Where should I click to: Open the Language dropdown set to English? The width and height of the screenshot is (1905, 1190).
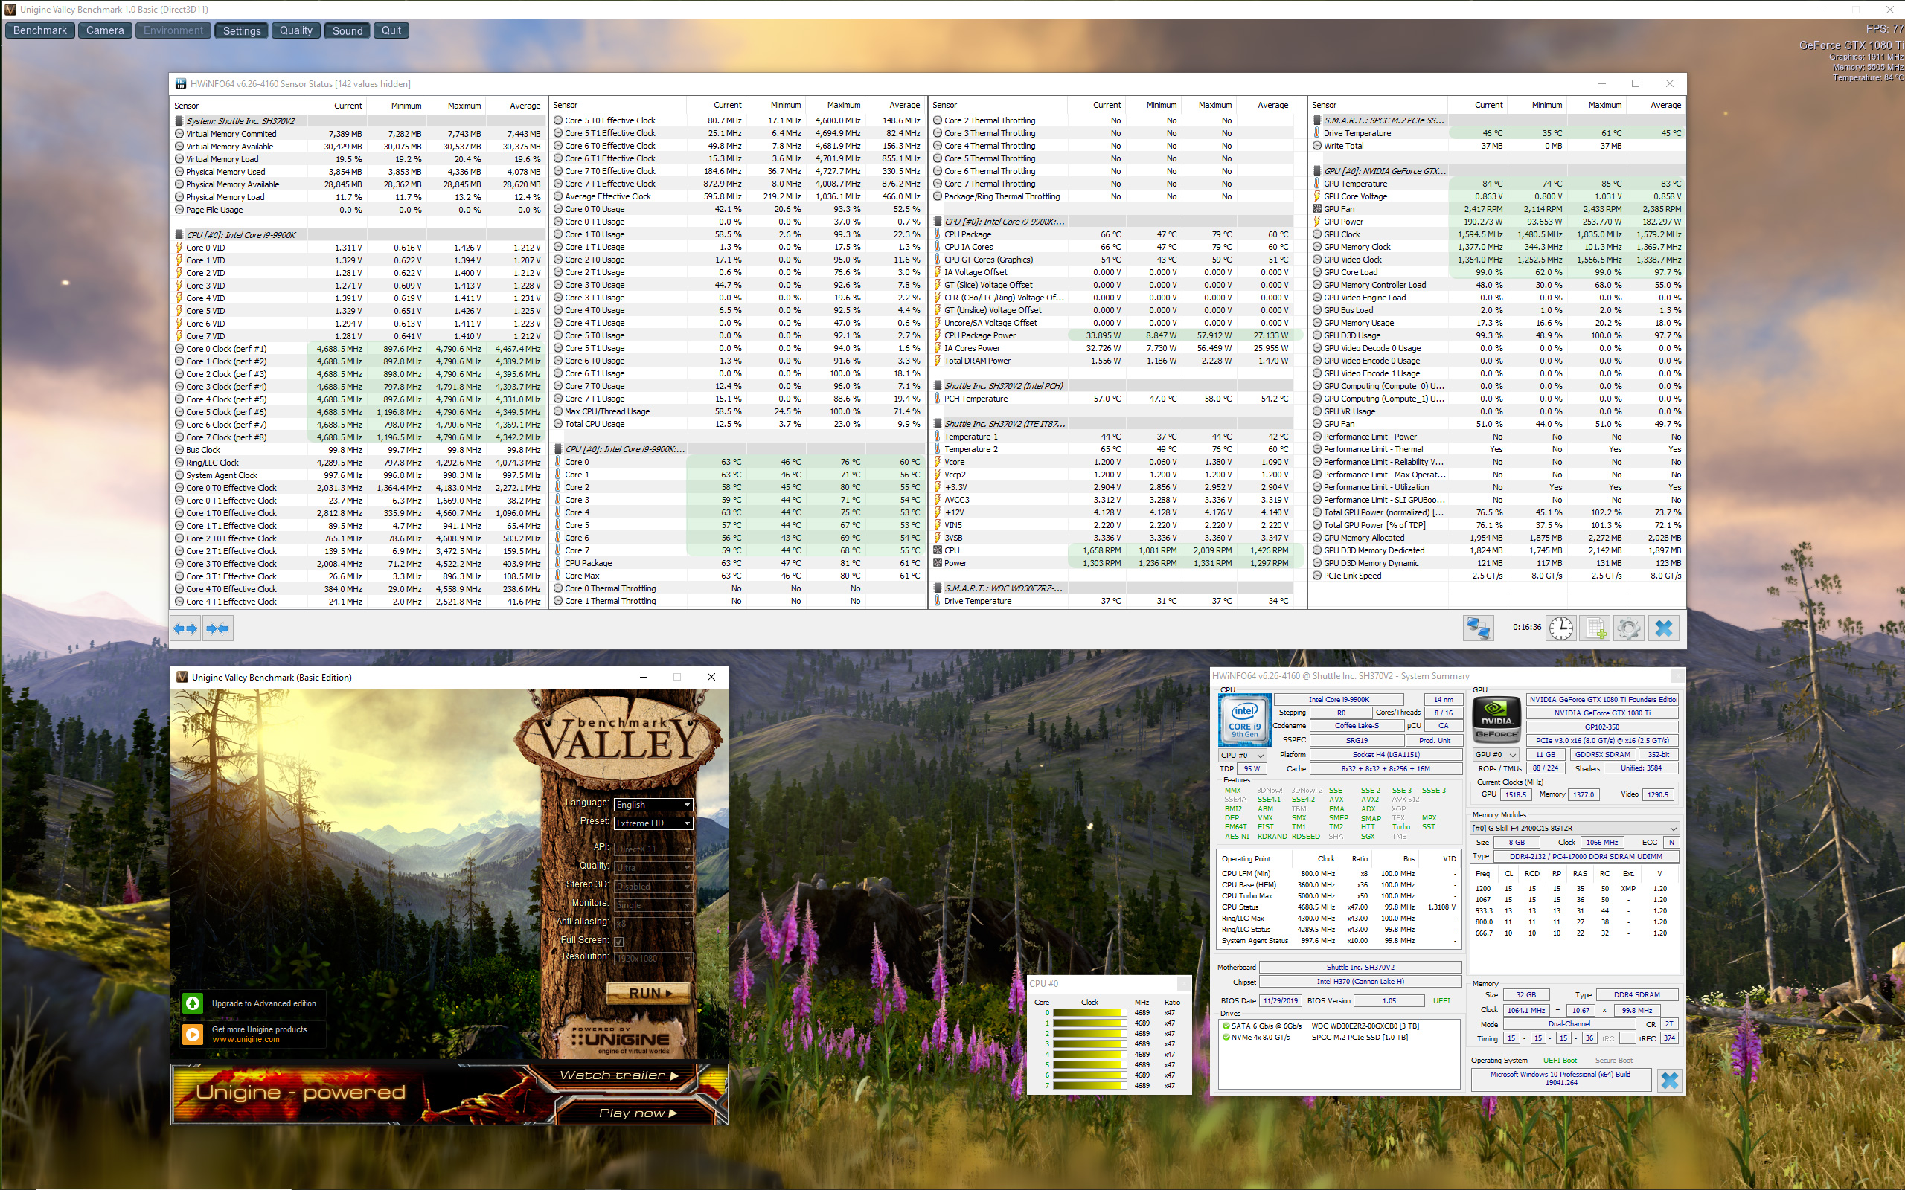tap(653, 804)
